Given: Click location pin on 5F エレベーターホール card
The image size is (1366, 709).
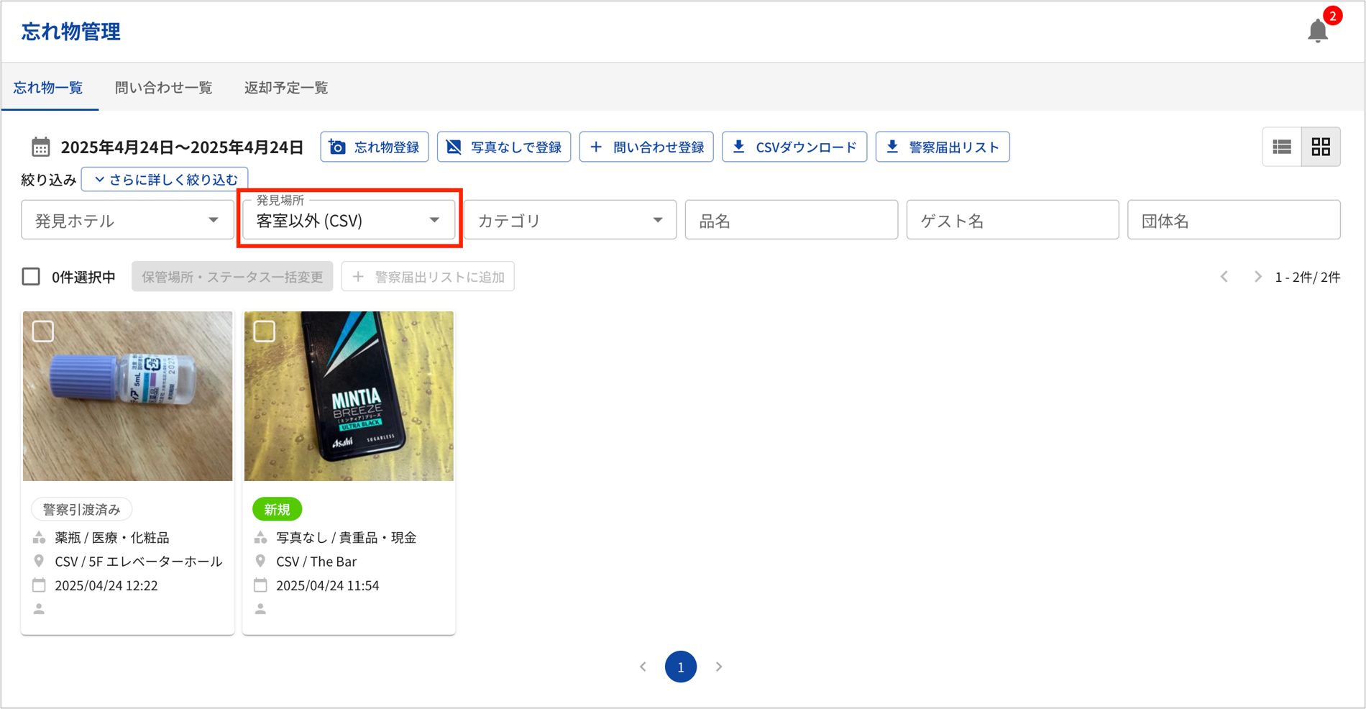Looking at the screenshot, I should click(x=40, y=561).
